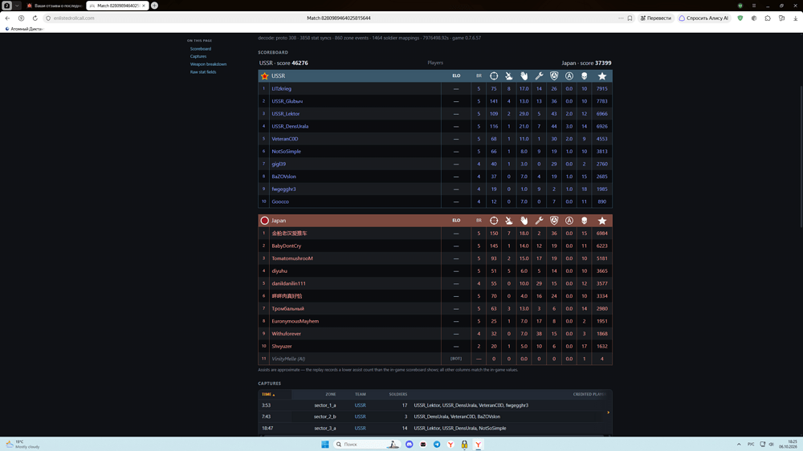Open player Withuforever profile link
Image resolution: width=803 pixels, height=451 pixels.
click(286, 334)
